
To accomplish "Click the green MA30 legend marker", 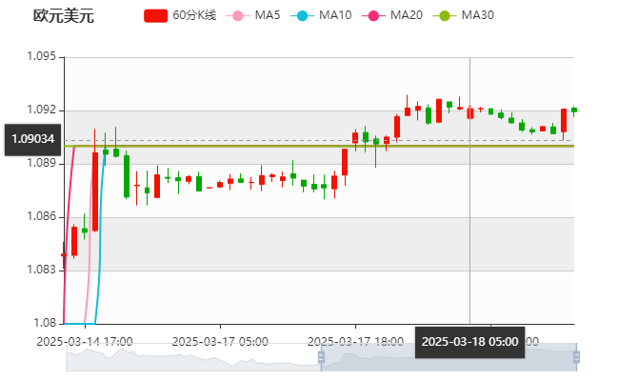I will [x=445, y=15].
